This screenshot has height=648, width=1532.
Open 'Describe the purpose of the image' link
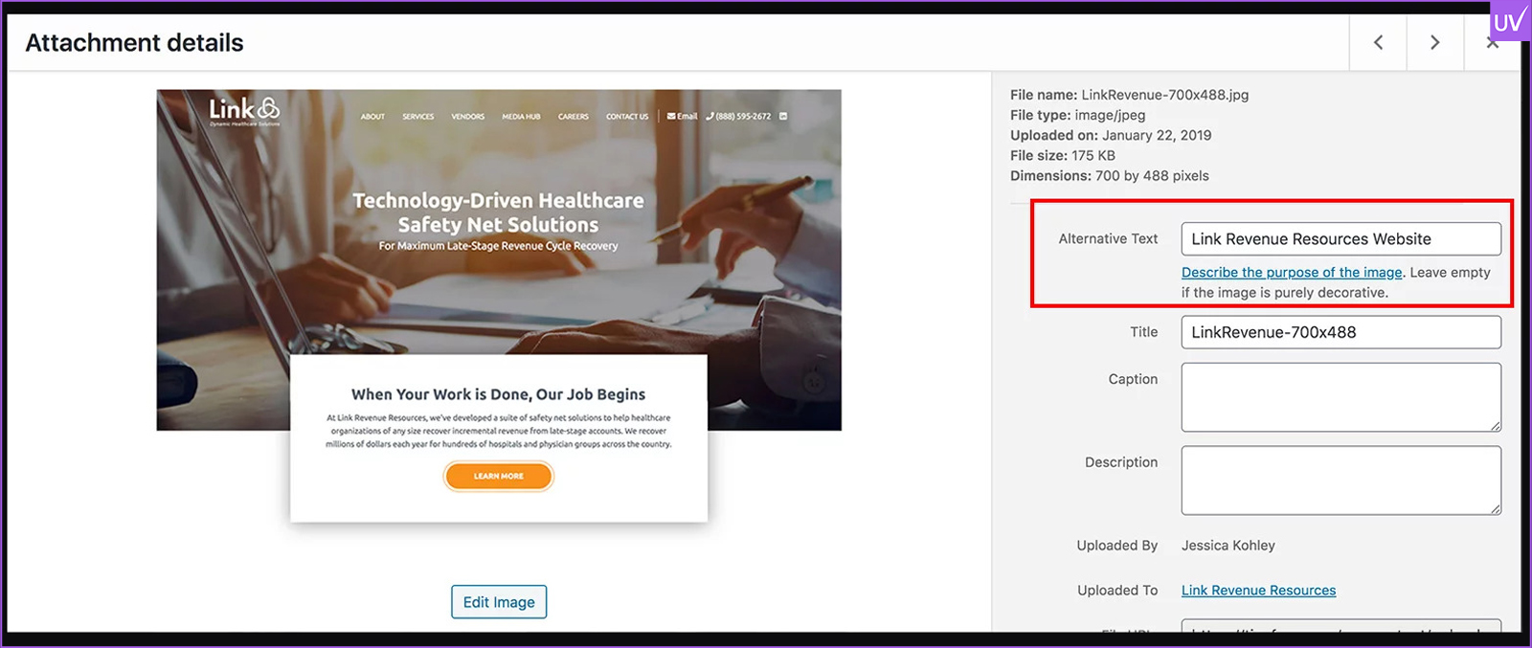coord(1291,273)
